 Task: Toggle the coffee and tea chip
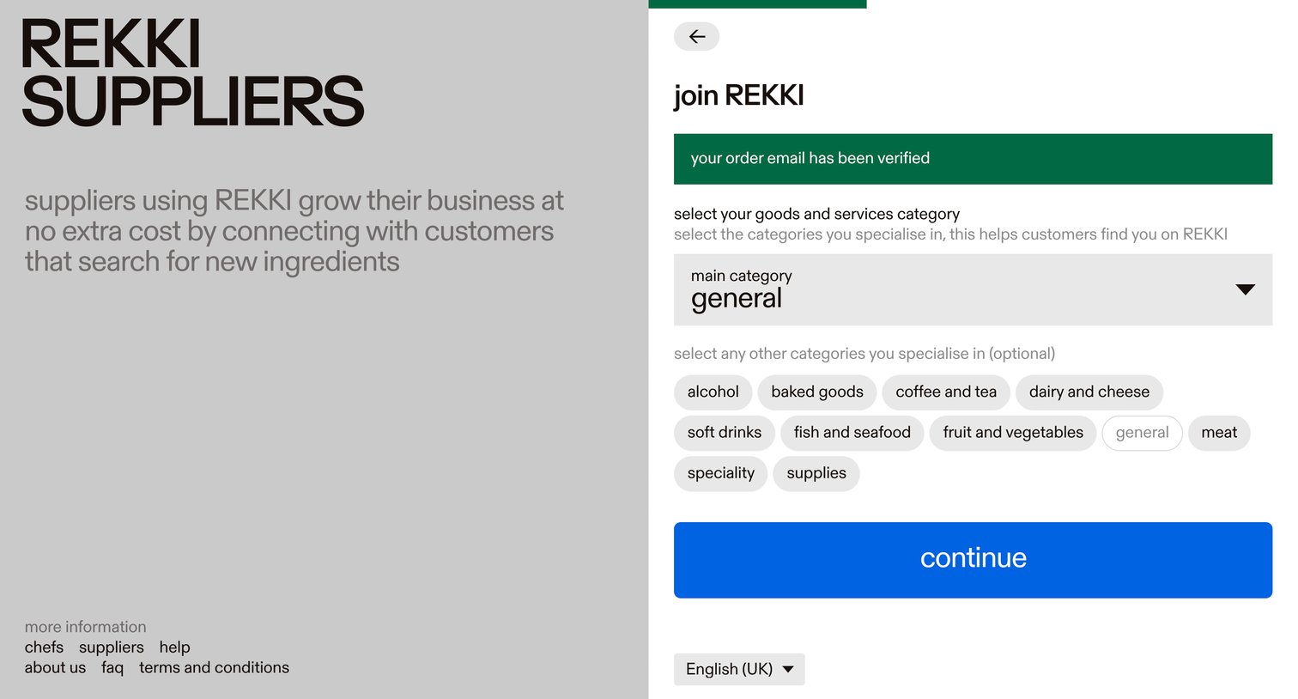click(946, 392)
